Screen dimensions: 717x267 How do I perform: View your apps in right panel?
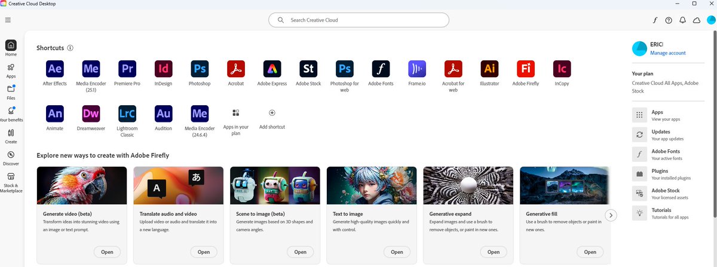(x=669, y=115)
